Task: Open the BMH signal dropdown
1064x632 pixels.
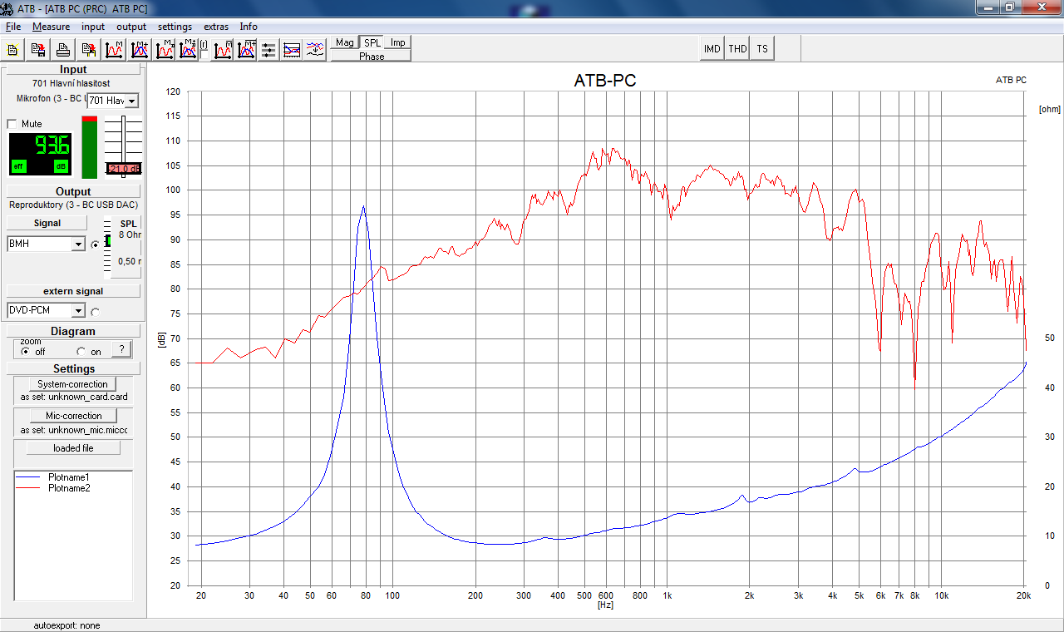Action: tap(78, 244)
